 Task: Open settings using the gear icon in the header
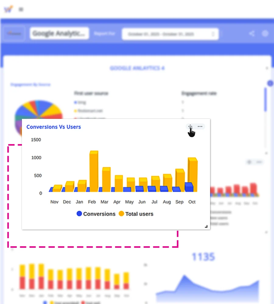coord(265,34)
